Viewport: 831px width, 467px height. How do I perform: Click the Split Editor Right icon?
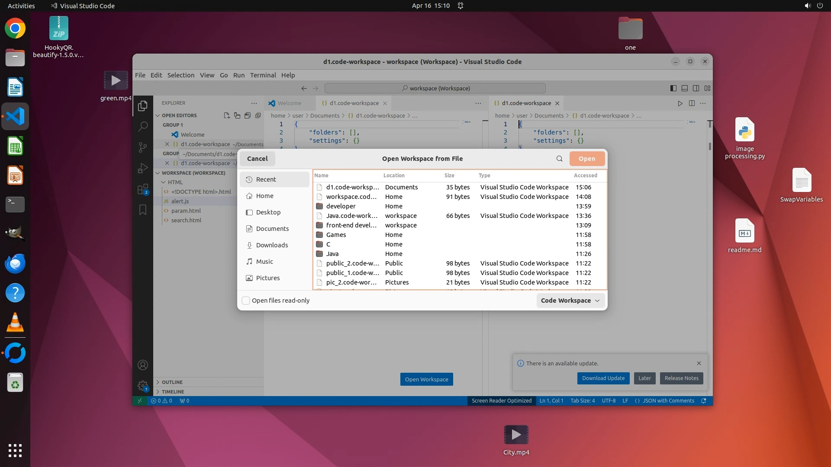[692, 103]
